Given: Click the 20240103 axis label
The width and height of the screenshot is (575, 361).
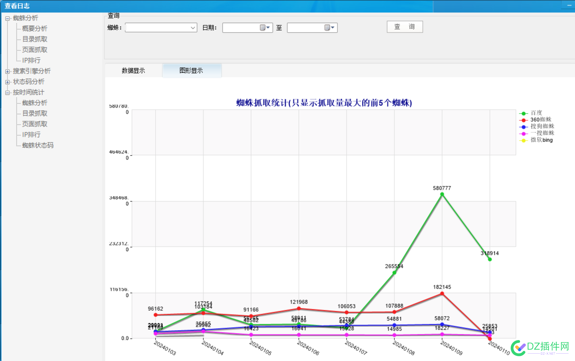Looking at the screenshot, I should tap(165, 348).
